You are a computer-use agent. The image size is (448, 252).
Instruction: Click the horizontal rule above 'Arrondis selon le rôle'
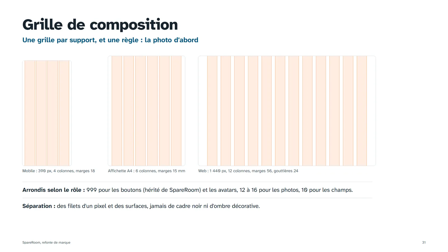tap(197, 182)
